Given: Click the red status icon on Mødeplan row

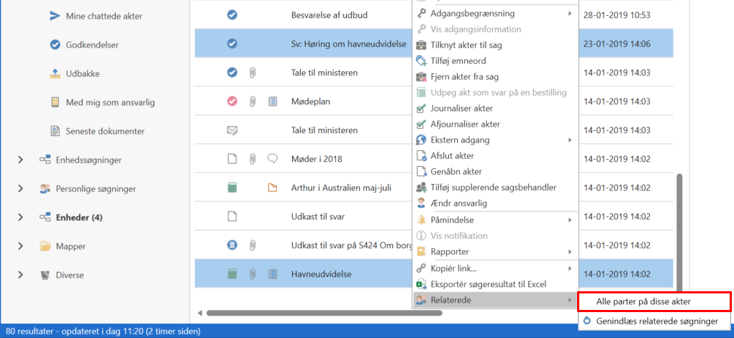Looking at the screenshot, I should pos(232,101).
